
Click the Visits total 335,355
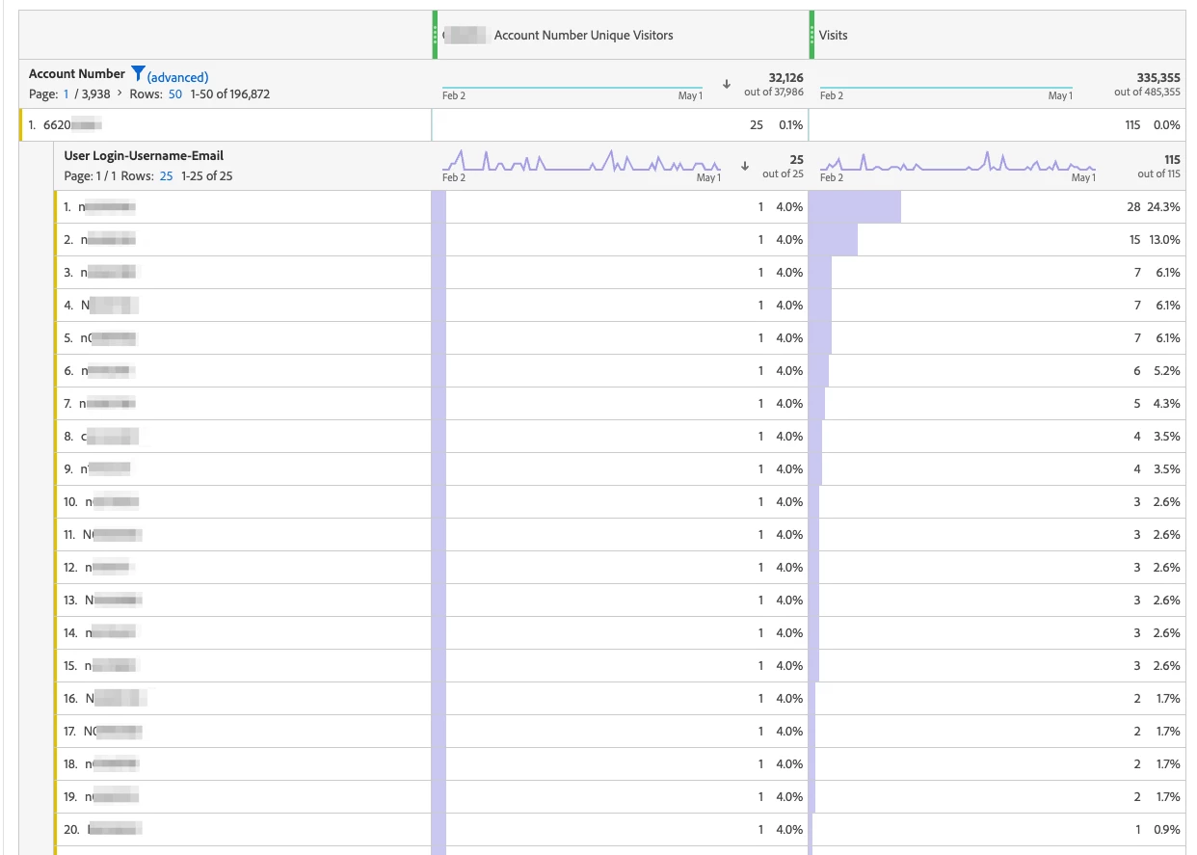tap(1158, 77)
